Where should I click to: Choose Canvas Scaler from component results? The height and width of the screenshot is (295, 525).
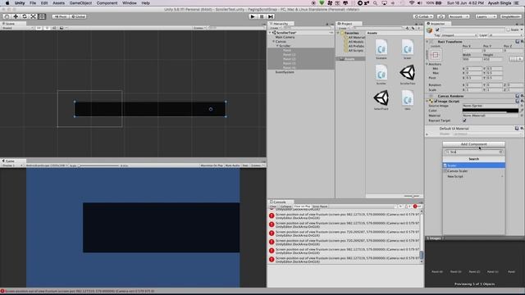click(x=474, y=171)
